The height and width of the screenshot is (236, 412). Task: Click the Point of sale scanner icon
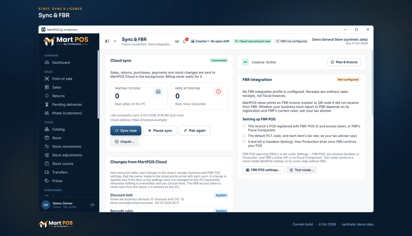coord(47,79)
